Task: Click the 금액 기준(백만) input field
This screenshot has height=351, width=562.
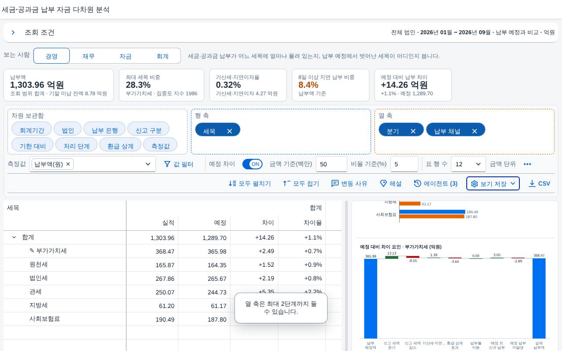Action: [331, 164]
